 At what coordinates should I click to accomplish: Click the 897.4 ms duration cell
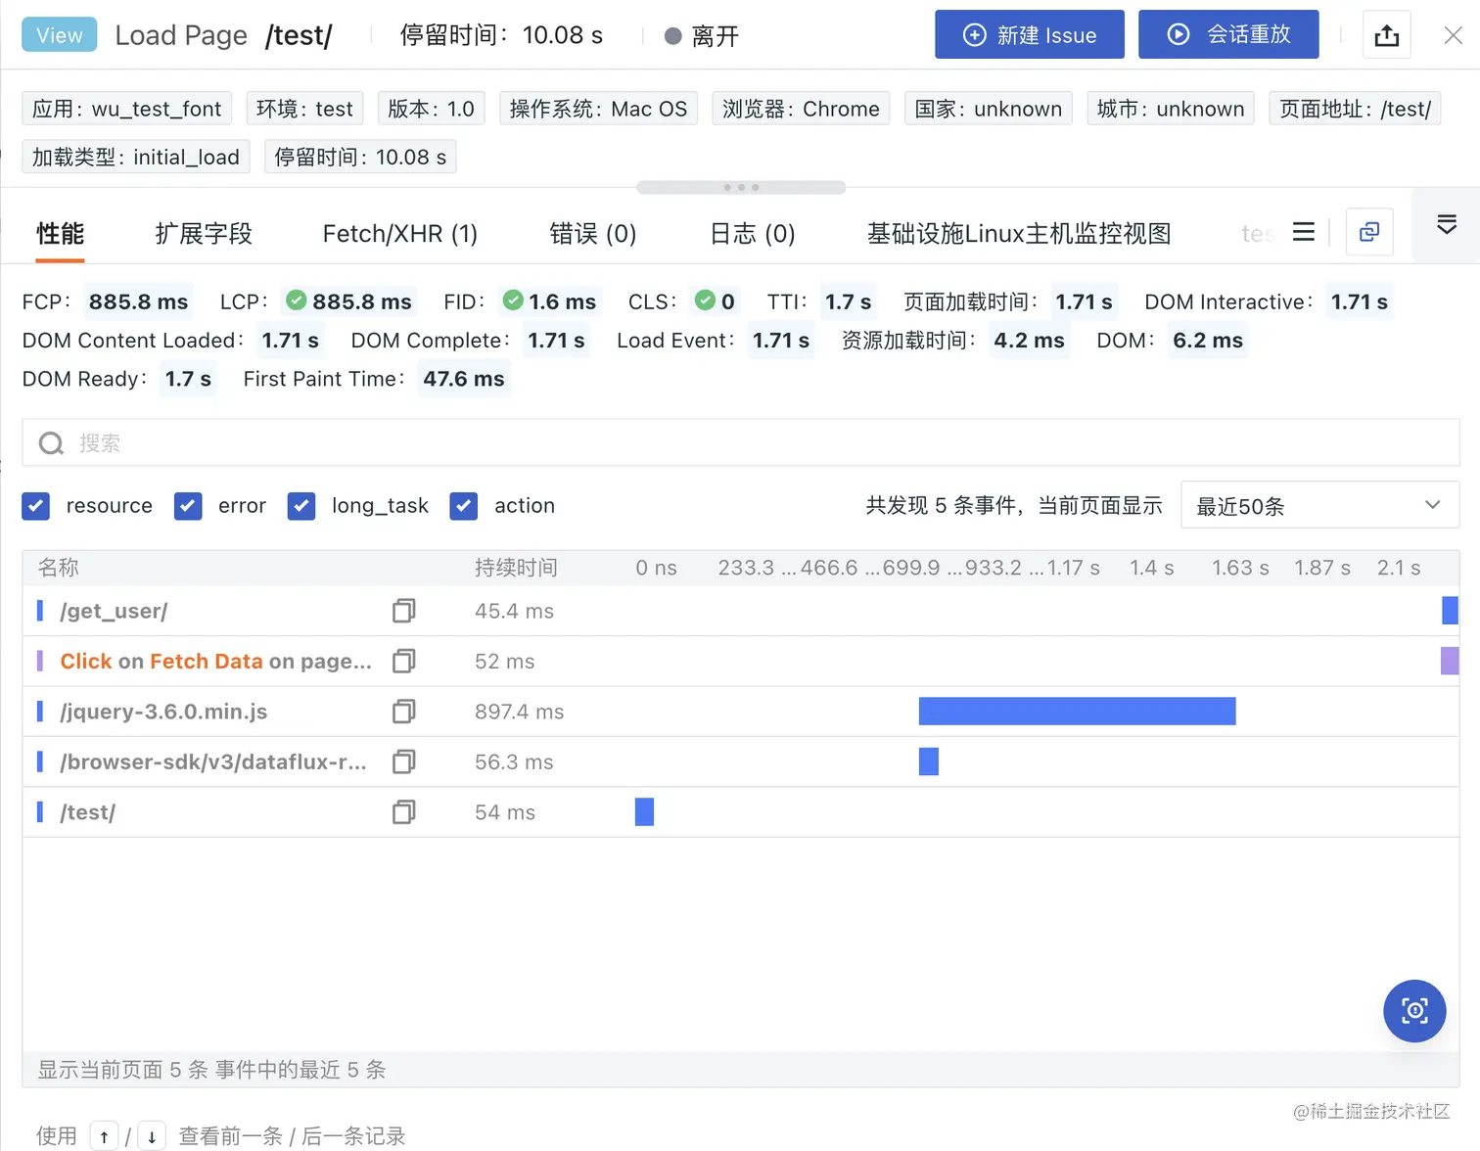tap(520, 712)
